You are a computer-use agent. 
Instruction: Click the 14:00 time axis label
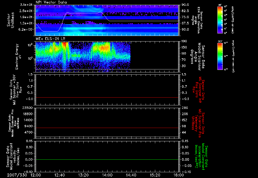click(x=107, y=175)
